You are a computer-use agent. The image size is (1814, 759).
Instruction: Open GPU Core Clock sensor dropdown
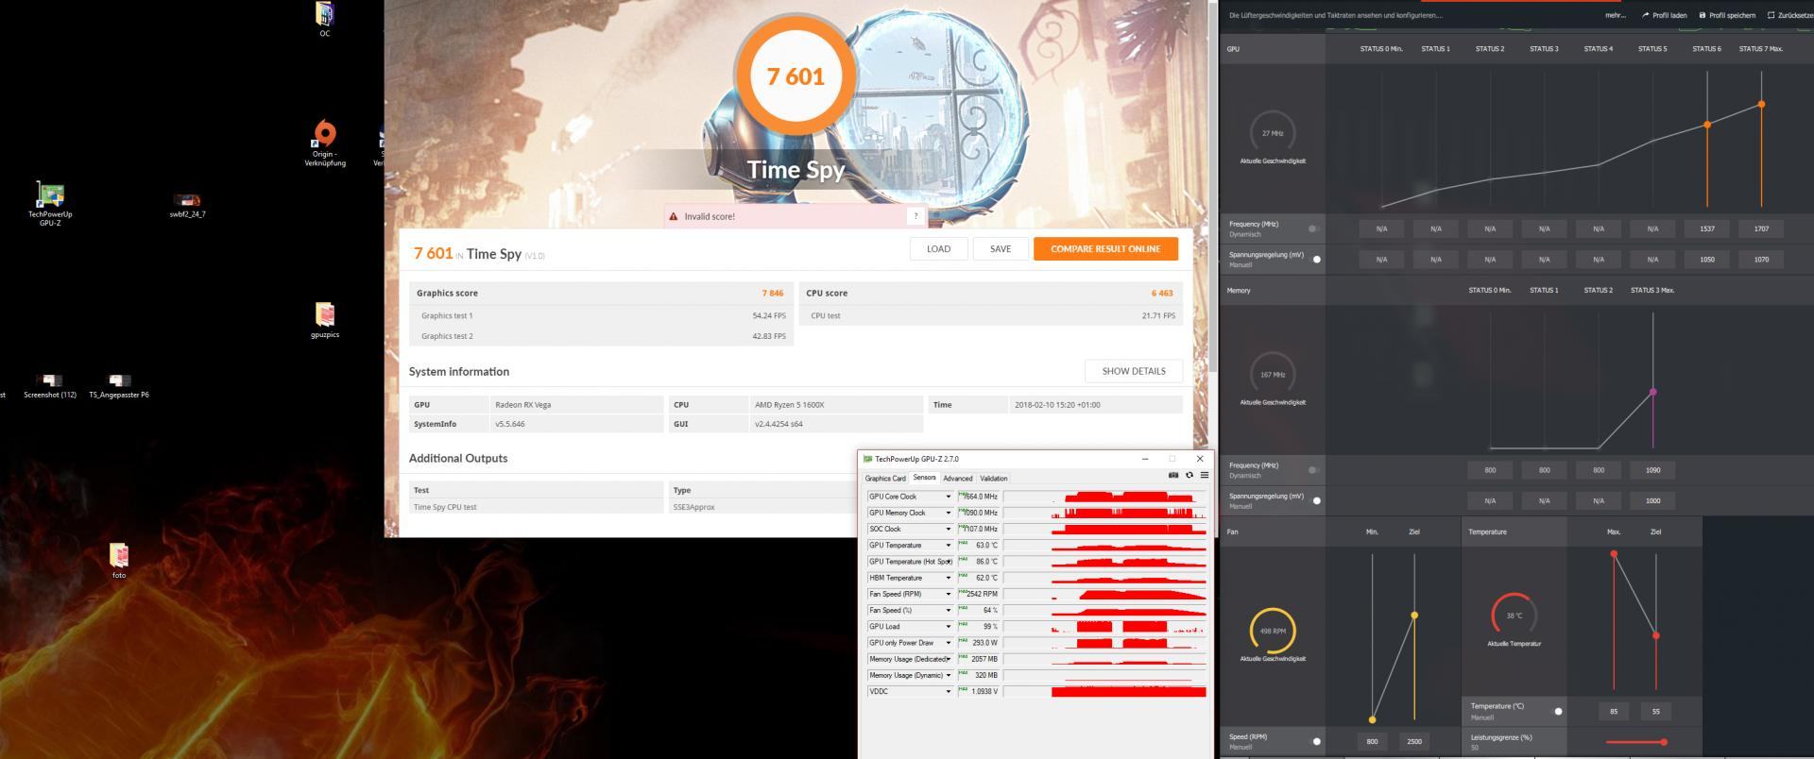tap(948, 497)
